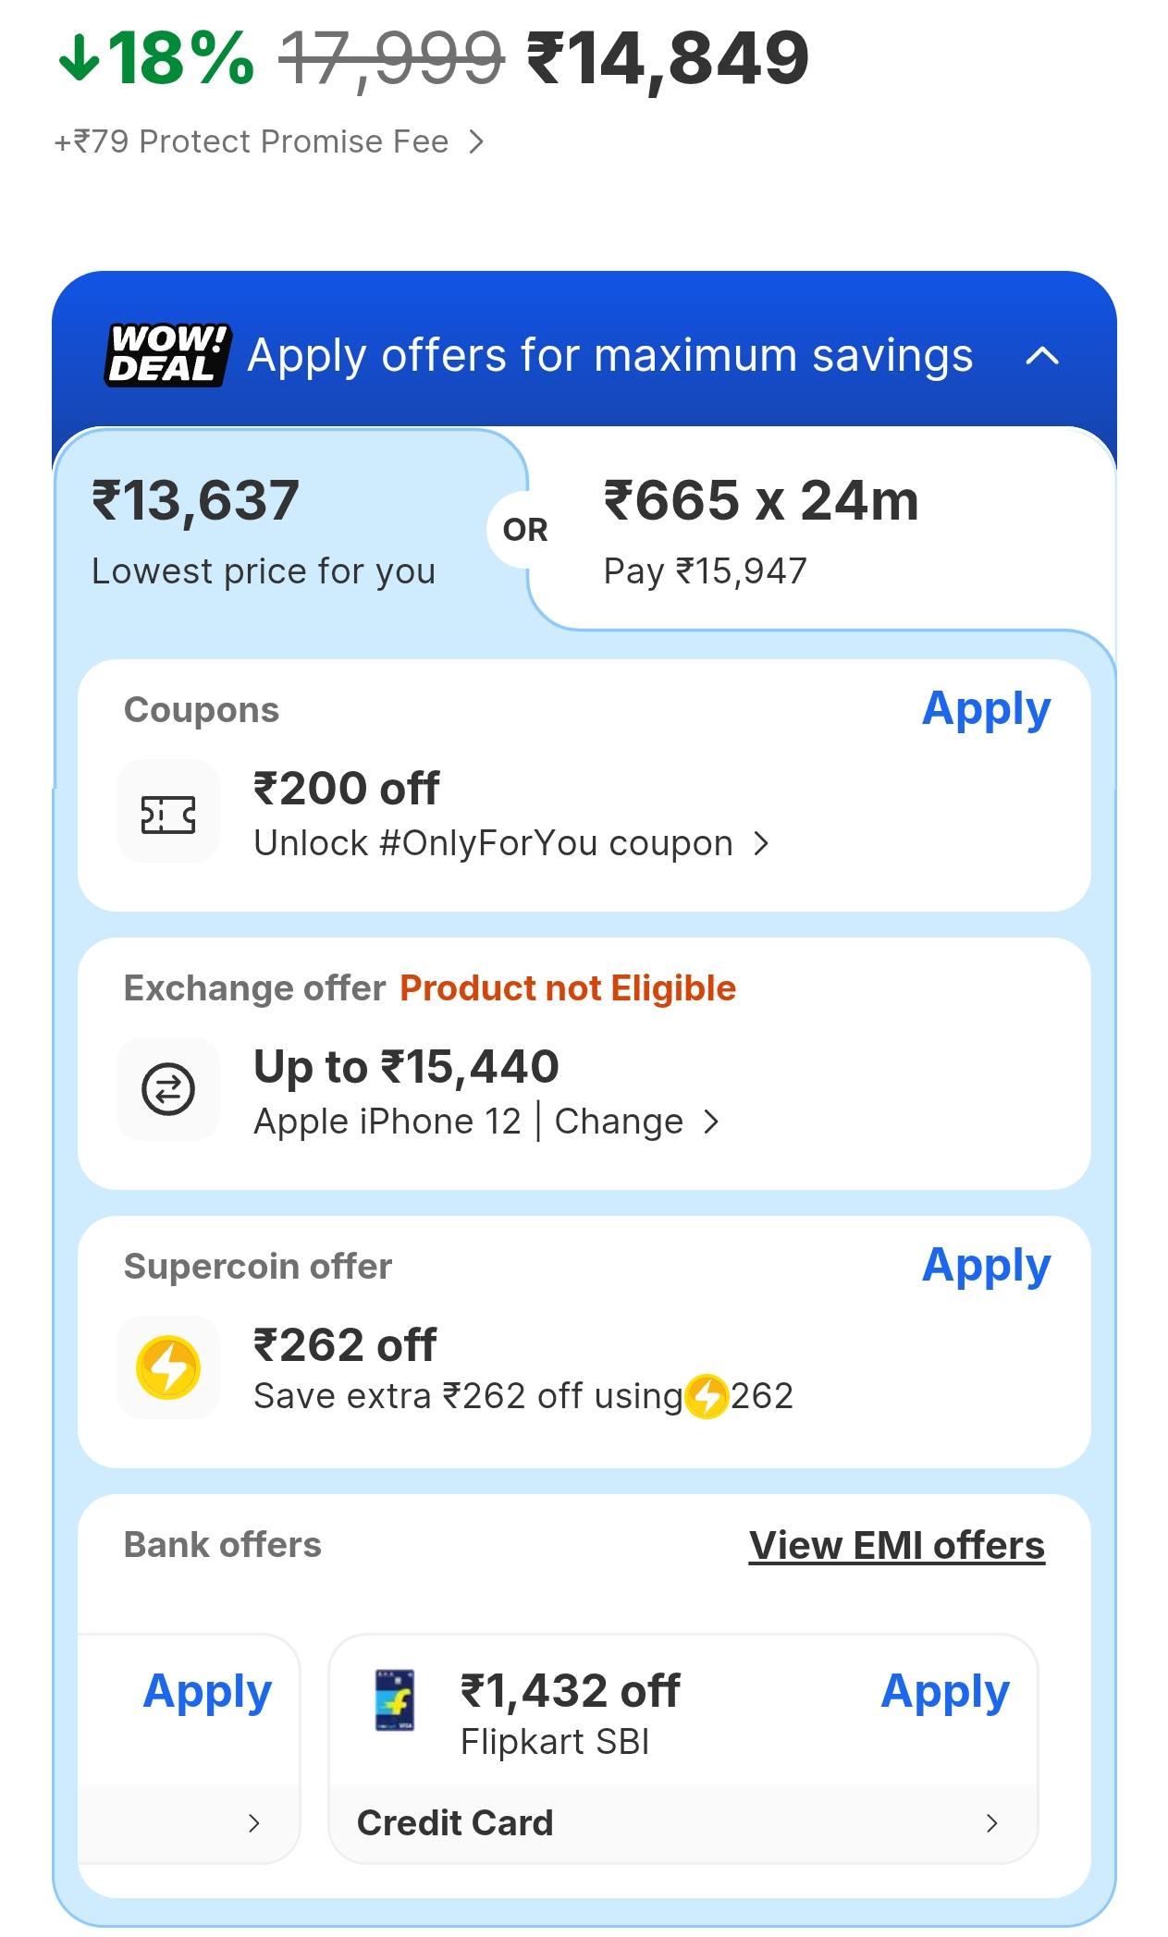Collapse the Apply offers for maximum savings panel
Viewport: 1168px width, 1937px height.
1042,356
